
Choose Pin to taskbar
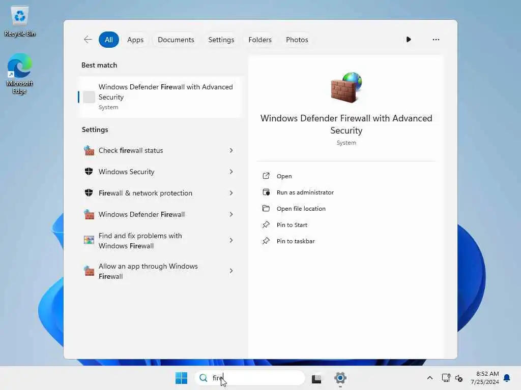click(296, 241)
